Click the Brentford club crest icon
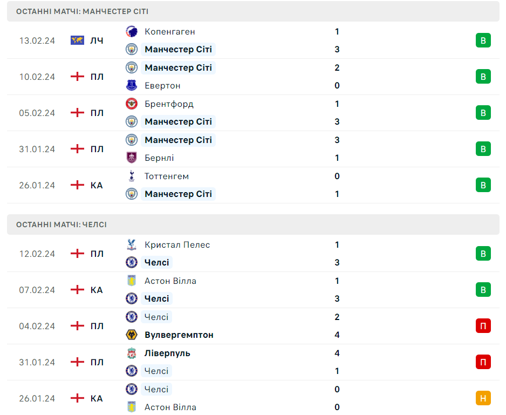The width and height of the screenshot is (506, 415). [132, 104]
